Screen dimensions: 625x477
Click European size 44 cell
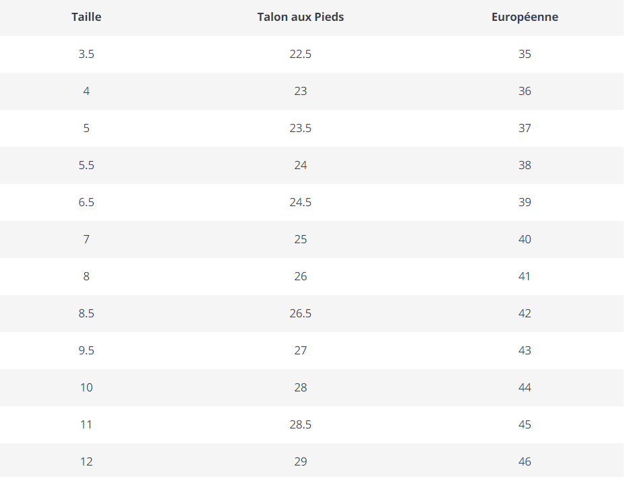pyautogui.click(x=525, y=387)
